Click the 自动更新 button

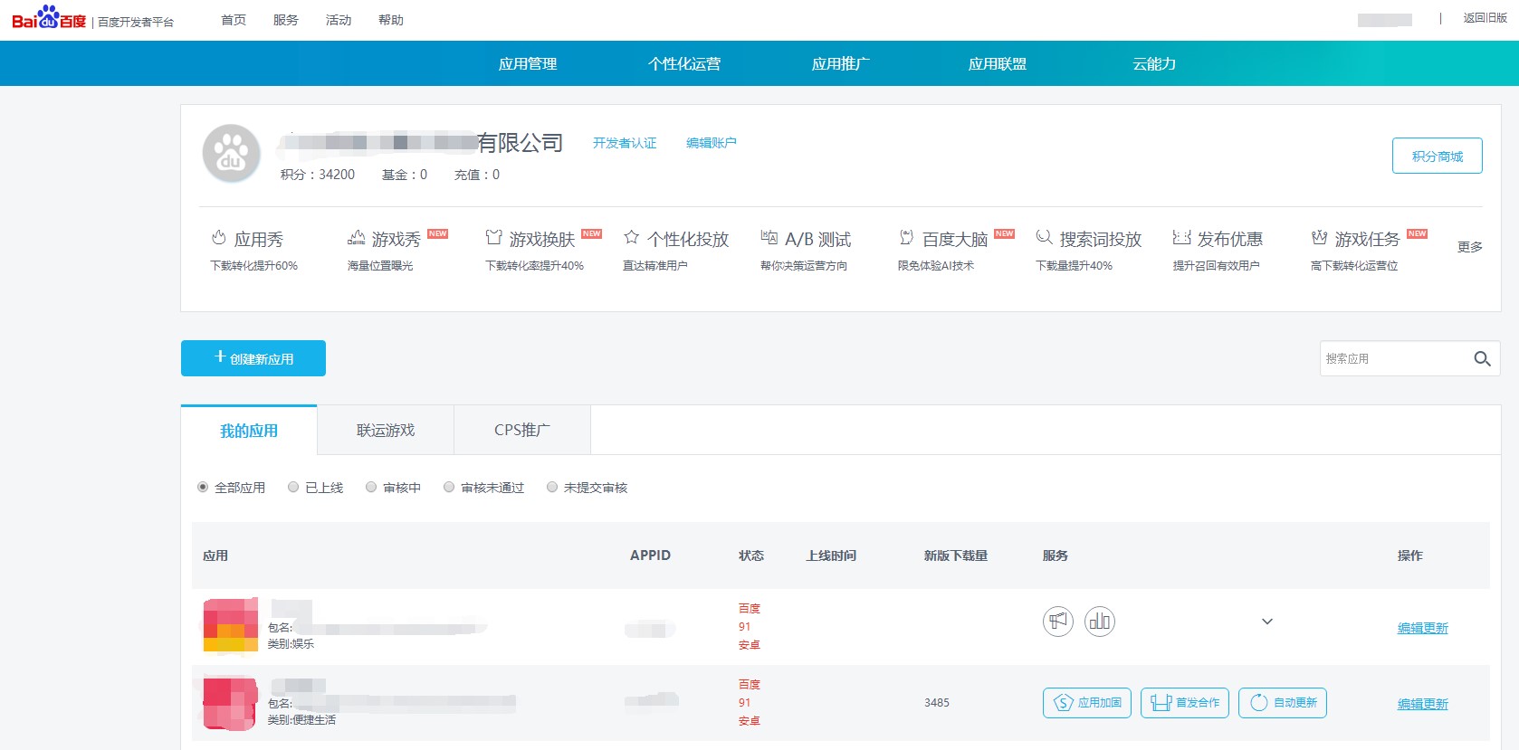pos(1283,703)
